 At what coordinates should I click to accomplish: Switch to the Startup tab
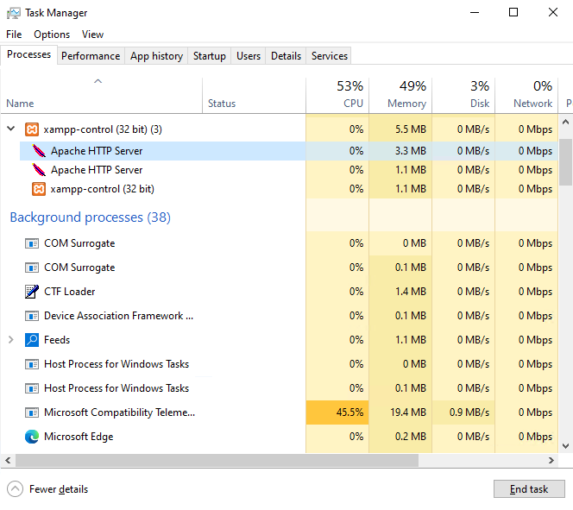210,56
